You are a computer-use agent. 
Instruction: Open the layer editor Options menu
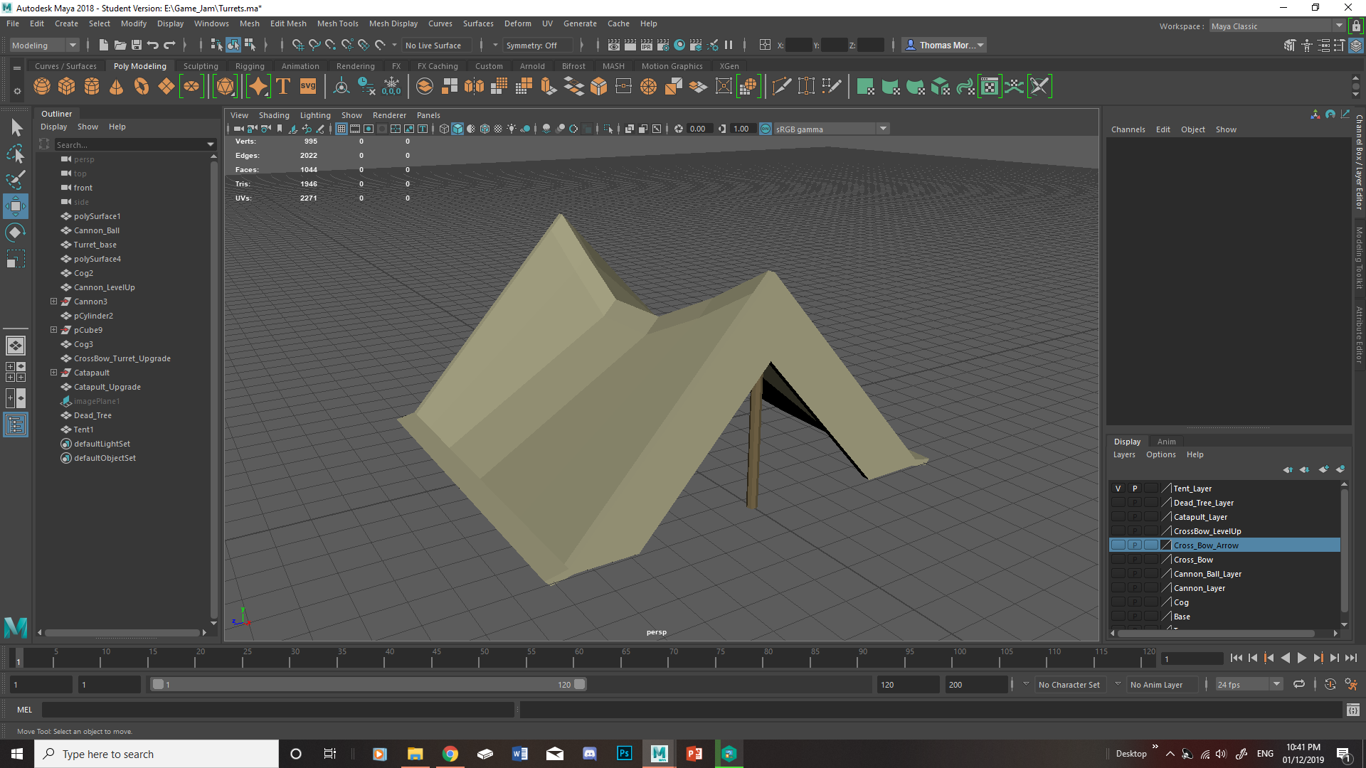tap(1160, 454)
